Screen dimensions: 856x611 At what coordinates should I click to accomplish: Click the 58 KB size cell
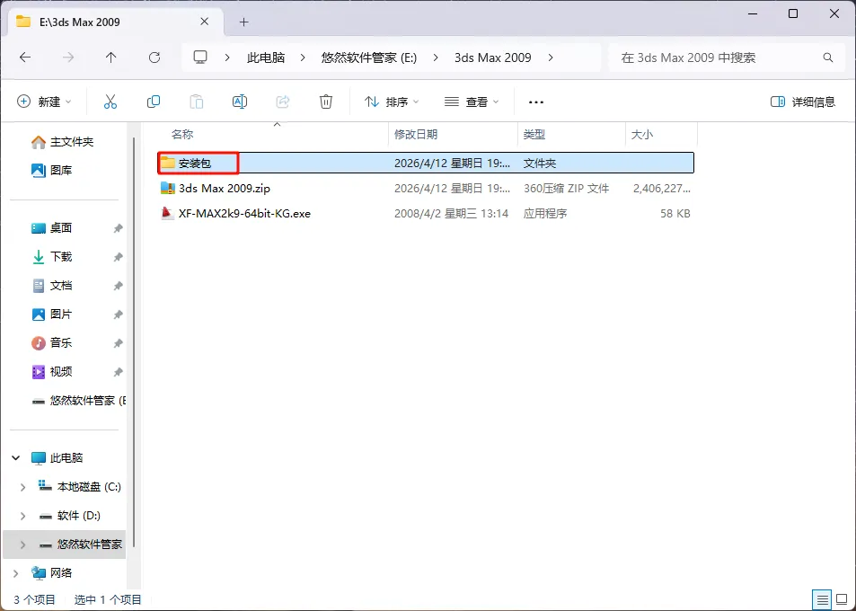click(x=675, y=214)
